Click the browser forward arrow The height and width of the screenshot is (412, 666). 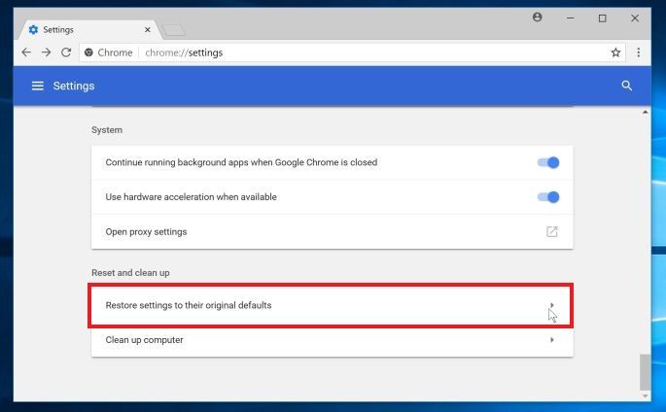tap(46, 52)
